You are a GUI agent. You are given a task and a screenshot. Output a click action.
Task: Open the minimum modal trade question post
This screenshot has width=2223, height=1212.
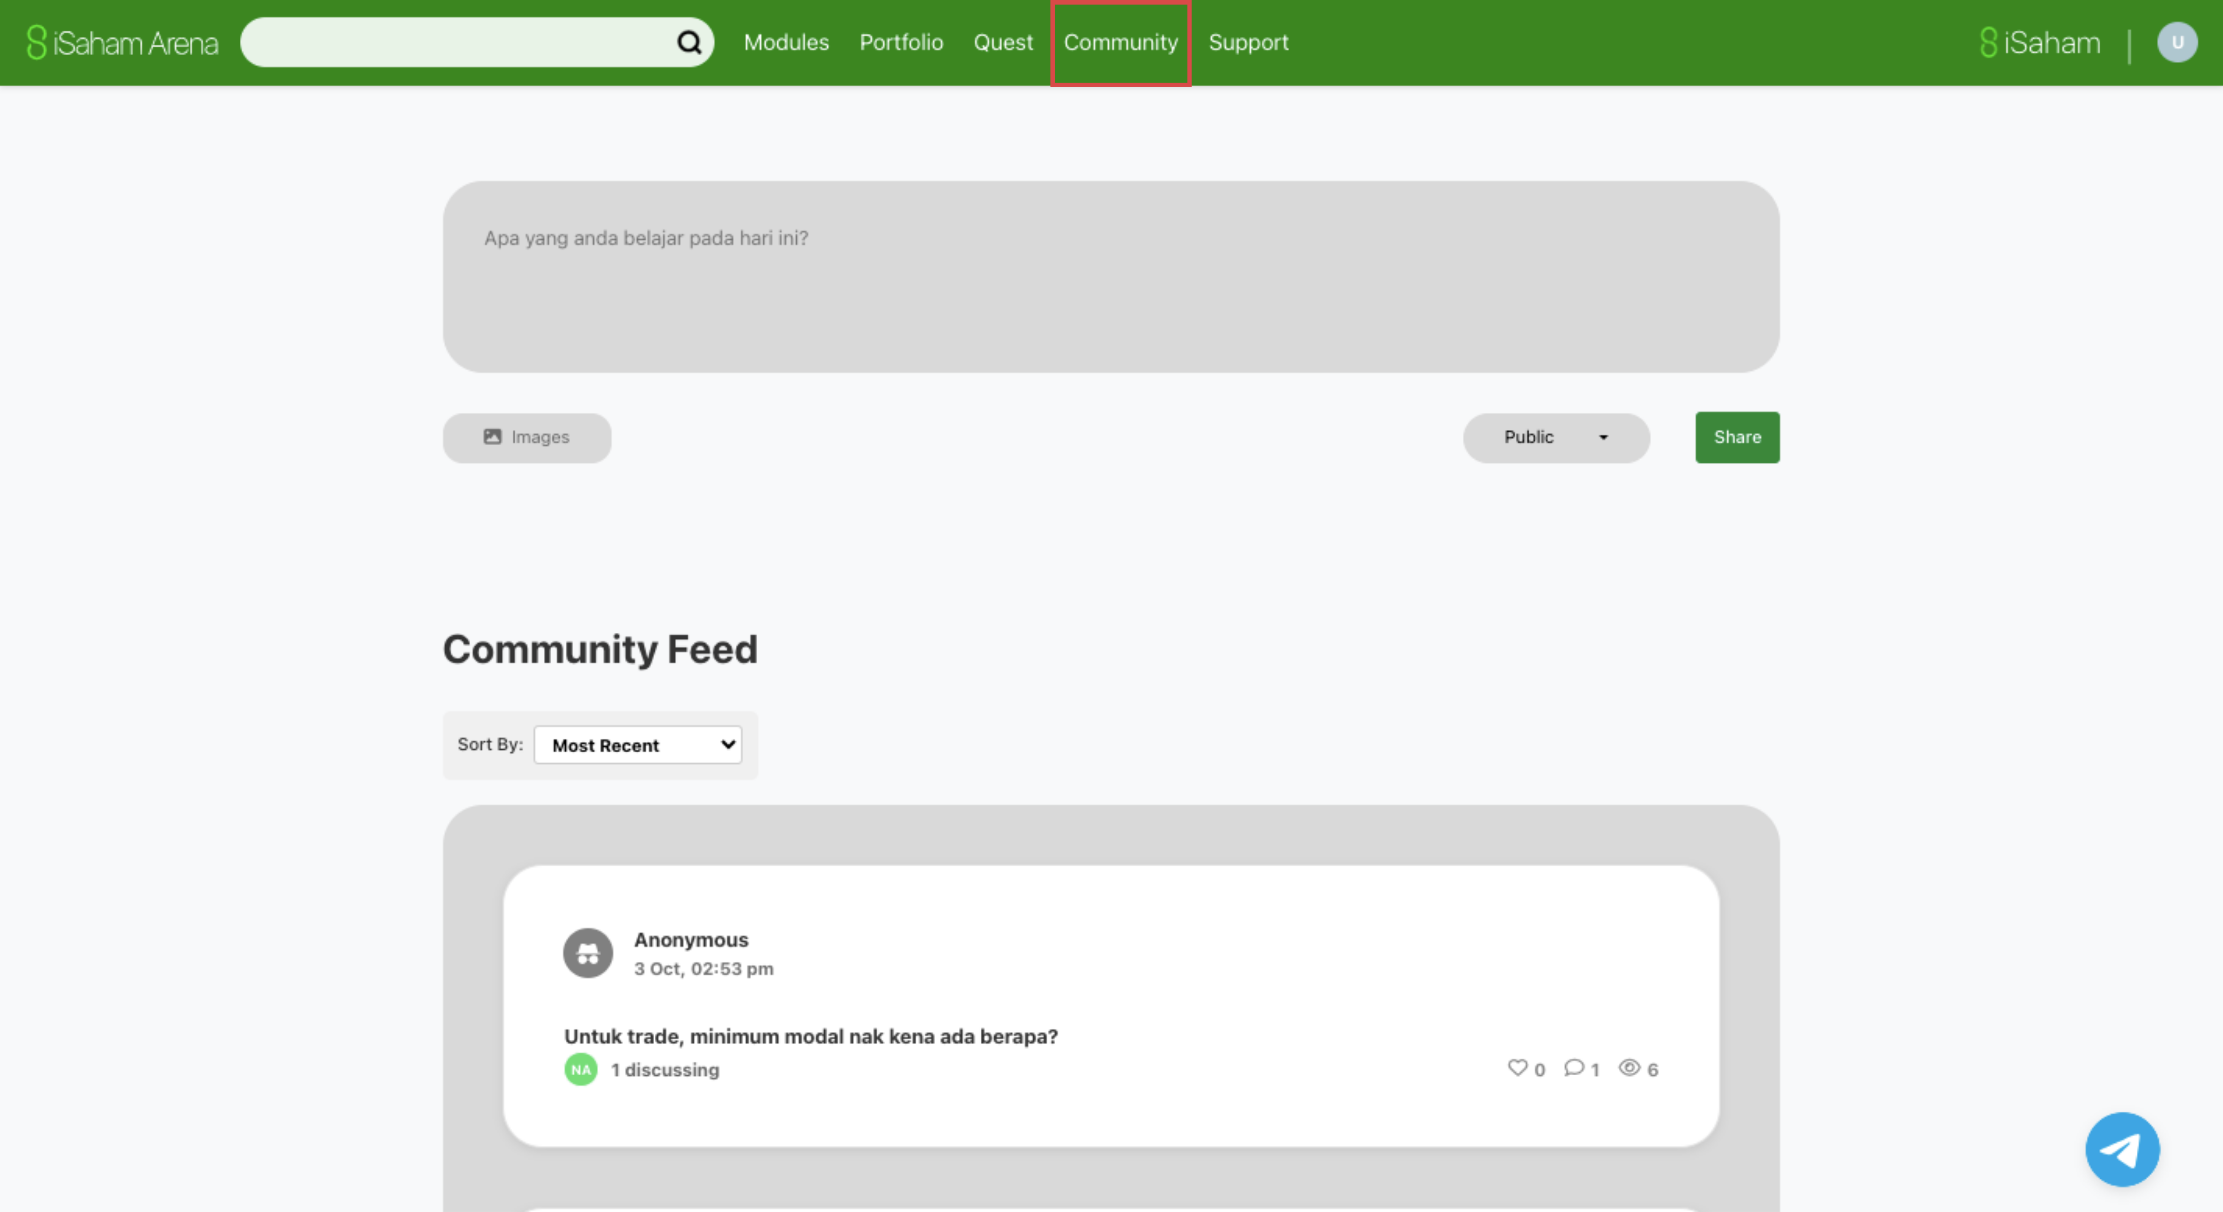[810, 1036]
